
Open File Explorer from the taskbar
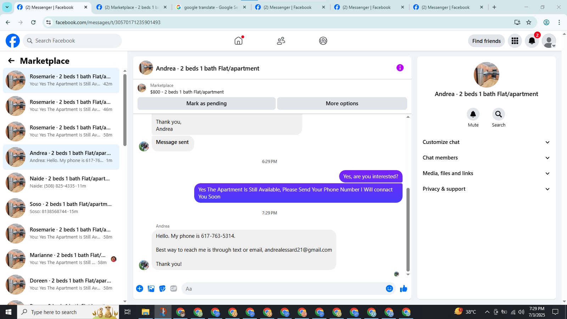pyautogui.click(x=146, y=312)
